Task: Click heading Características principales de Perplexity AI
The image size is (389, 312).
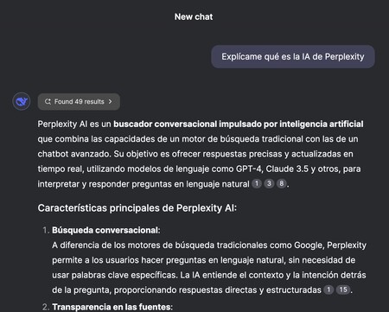Action: pos(137,207)
